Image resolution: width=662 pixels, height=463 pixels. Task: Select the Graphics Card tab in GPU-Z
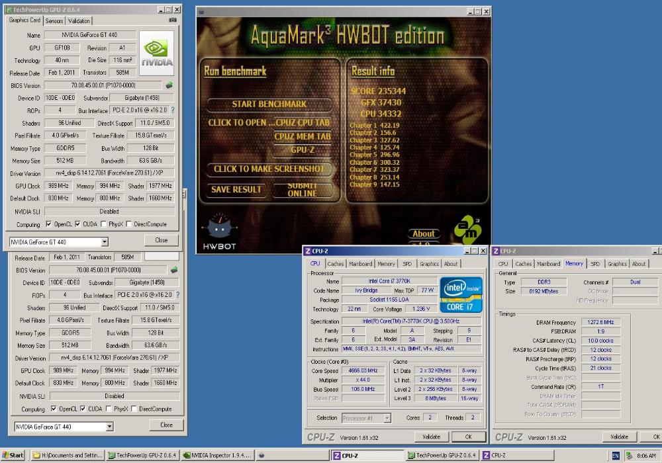25,20
